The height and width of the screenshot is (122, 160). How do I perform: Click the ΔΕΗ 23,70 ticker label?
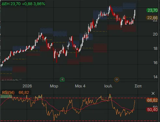click(x=11, y=4)
